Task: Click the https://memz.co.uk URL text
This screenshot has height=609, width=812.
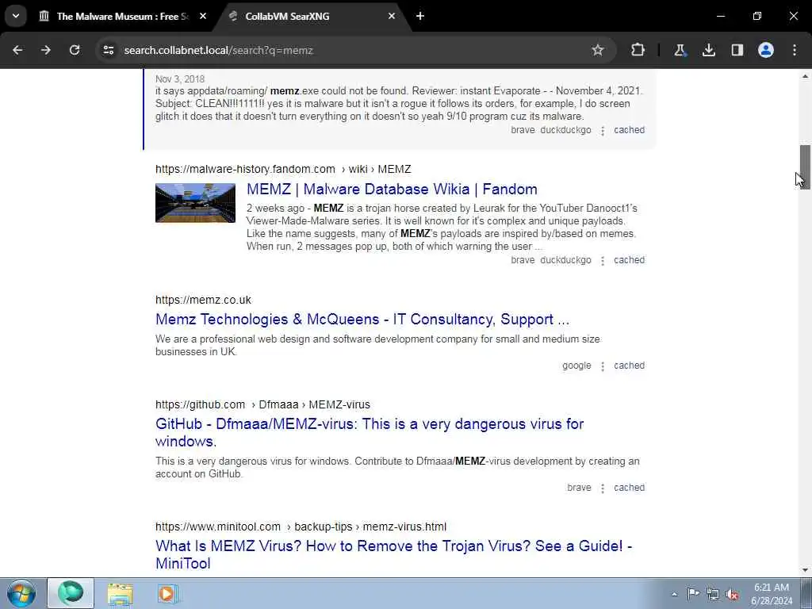Action: (x=203, y=300)
